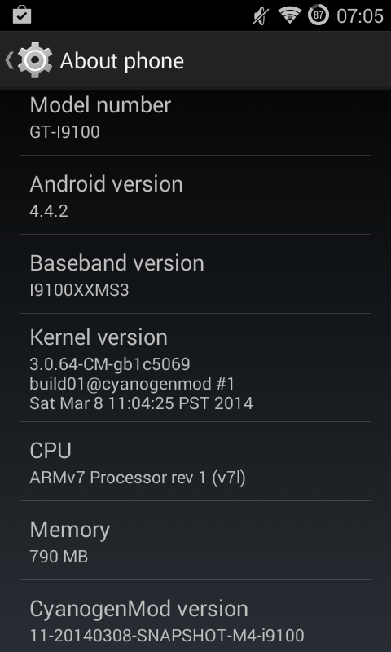
Task: Open the Play Store notification bag icon
Action: [22, 15]
